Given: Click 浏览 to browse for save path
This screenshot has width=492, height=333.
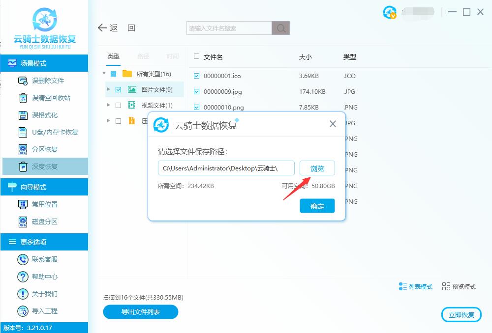Looking at the screenshot, I should click(317, 168).
